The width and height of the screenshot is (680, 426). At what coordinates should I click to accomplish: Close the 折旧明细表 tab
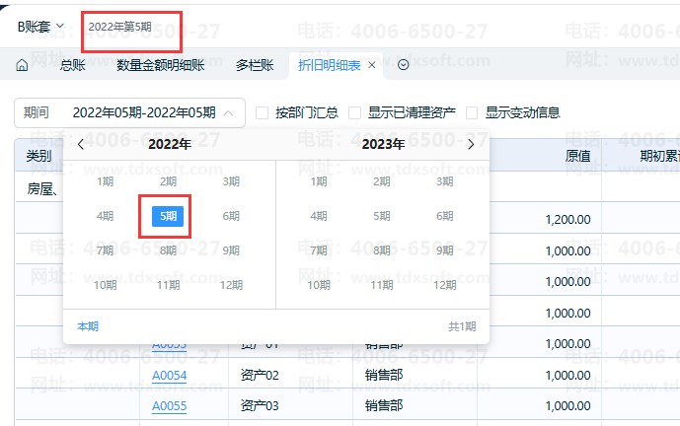[x=372, y=65]
